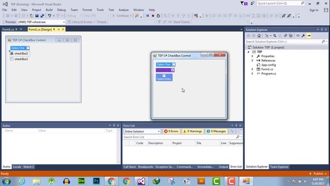Select checkBox3 in designer form
Screen dimensions: 330x186
point(19,59)
